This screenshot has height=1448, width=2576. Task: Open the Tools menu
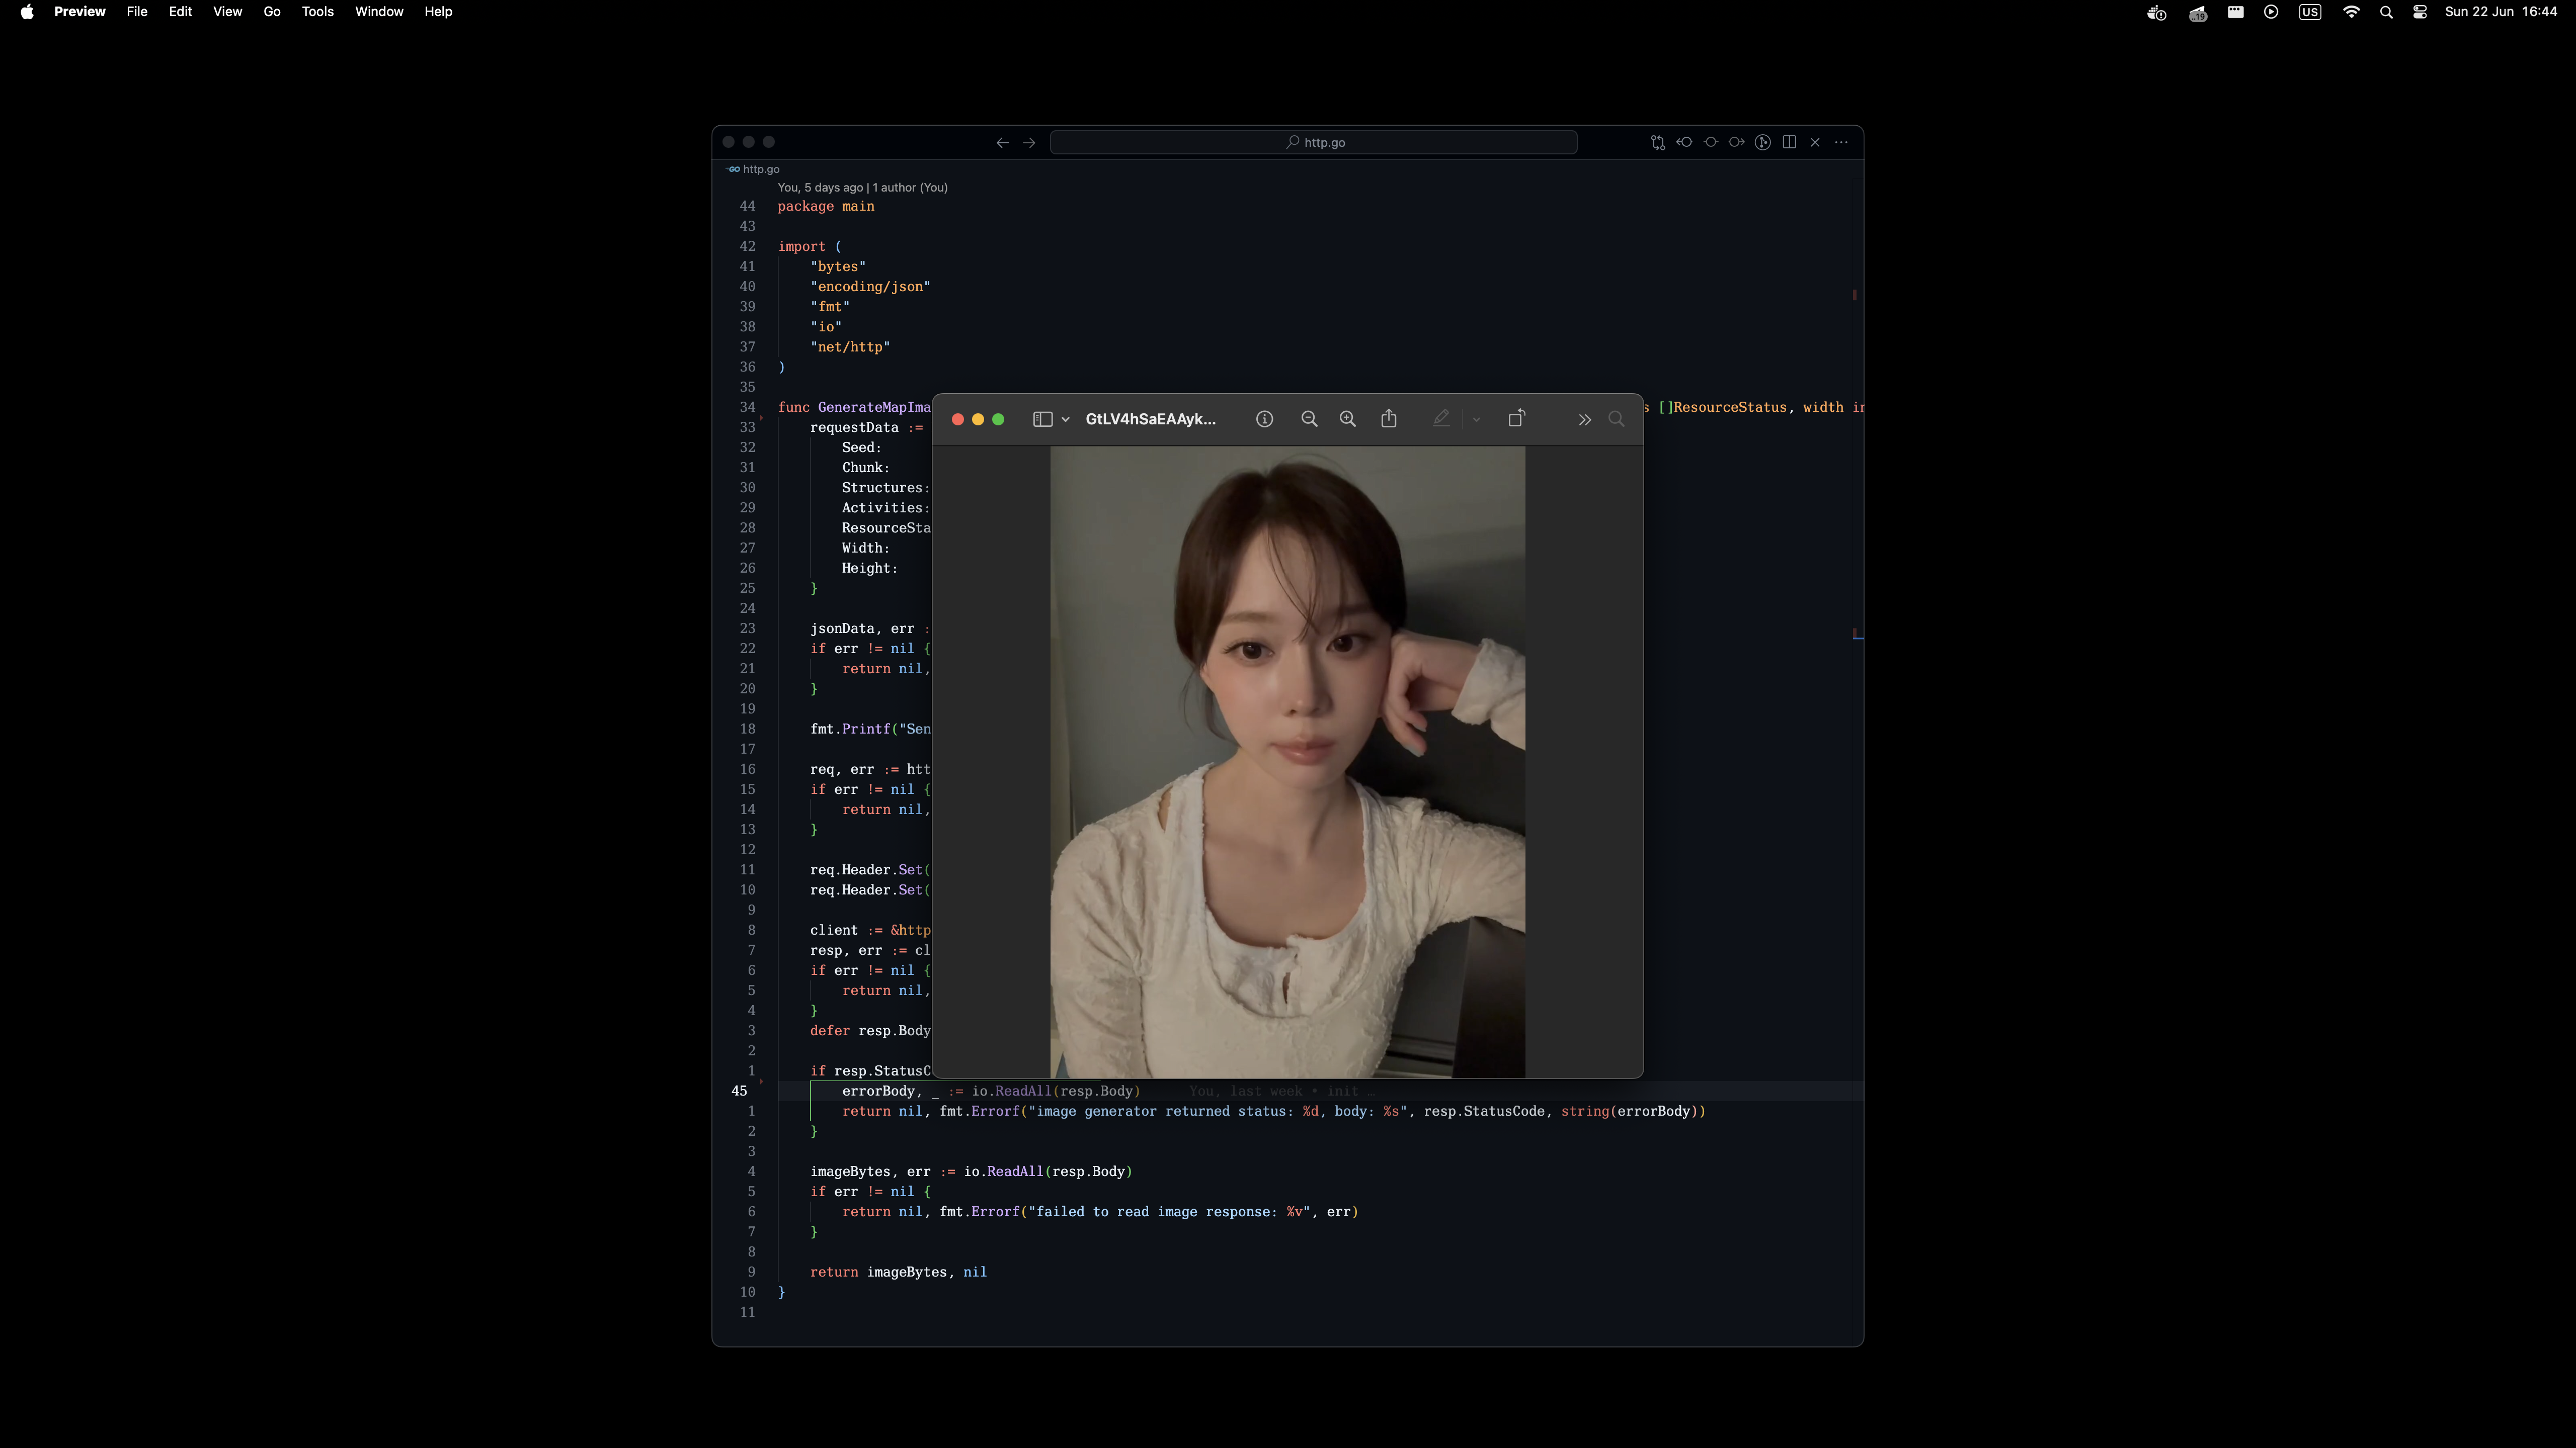pyautogui.click(x=318, y=12)
